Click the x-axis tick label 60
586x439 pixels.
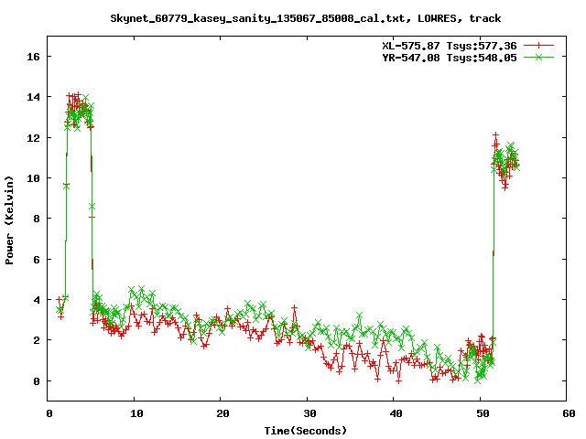pos(569,413)
